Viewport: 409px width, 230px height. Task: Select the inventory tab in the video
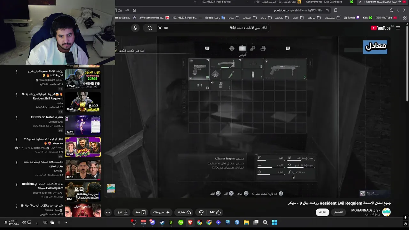(242, 48)
